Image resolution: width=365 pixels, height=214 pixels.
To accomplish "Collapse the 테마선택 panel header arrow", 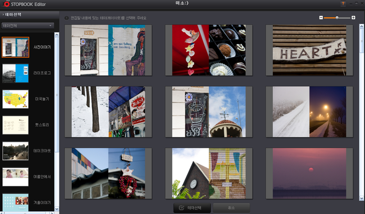I will coord(3,15).
